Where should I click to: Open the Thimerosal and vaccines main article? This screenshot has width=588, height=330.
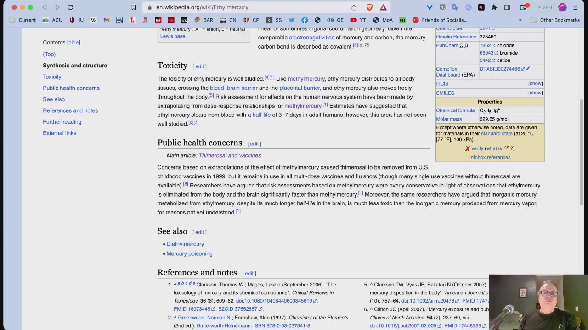(230, 155)
